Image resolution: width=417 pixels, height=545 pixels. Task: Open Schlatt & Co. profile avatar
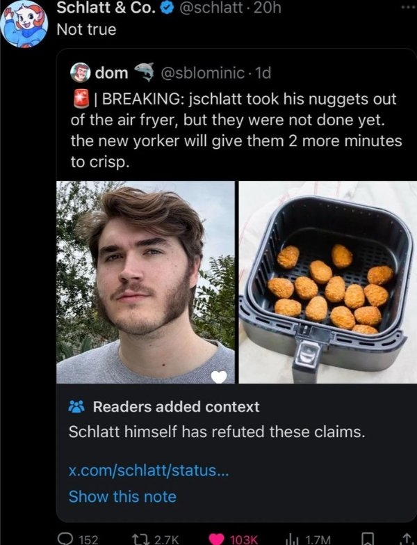(24, 22)
